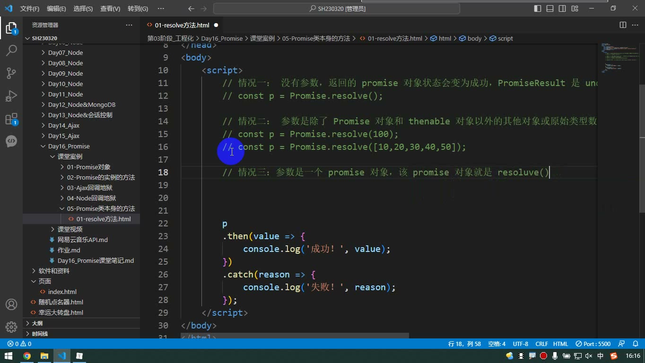Image resolution: width=645 pixels, height=363 pixels.
Task: Open the Manage gear settings icon
Action: click(11, 327)
